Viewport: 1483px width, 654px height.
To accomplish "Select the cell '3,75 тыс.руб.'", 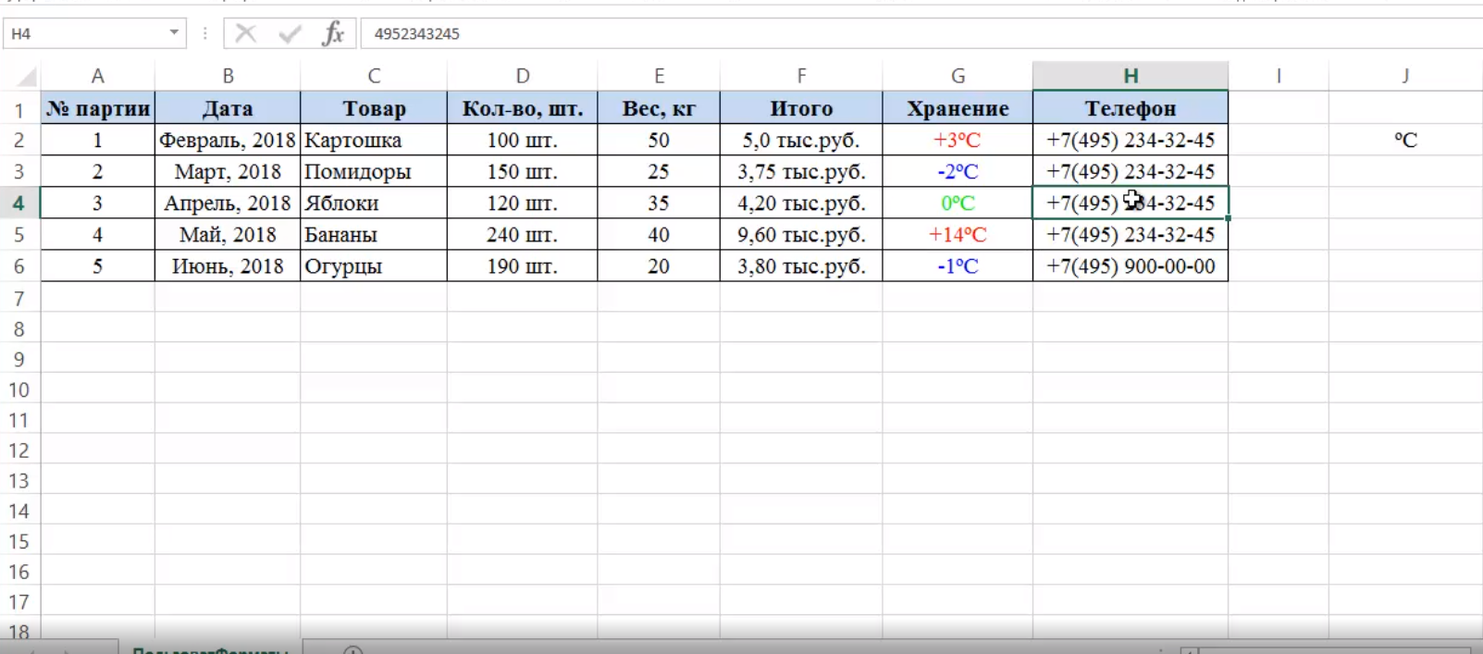I will tap(801, 171).
